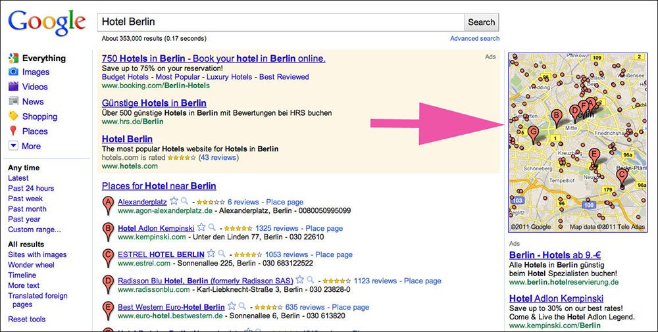Focus the Hotel Berlin search field
This screenshot has width=658, height=332.
(x=281, y=22)
